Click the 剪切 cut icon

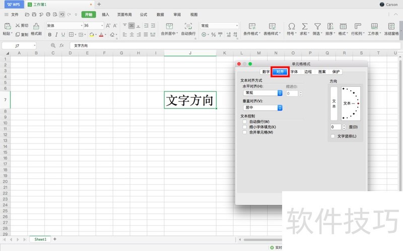[18, 25]
